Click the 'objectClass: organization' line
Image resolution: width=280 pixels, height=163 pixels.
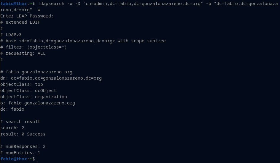[x=34, y=97]
